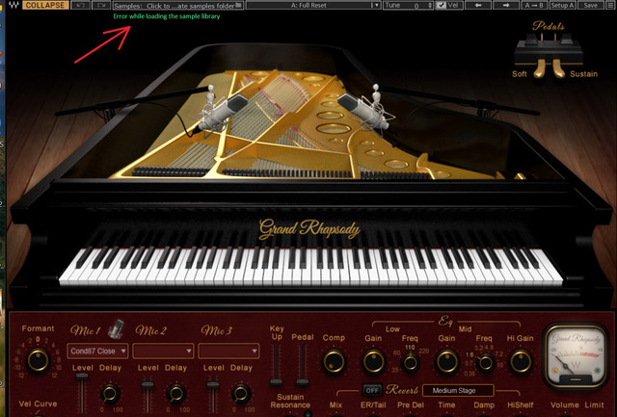
Task: Click the Eq Low Gain knob
Action: point(373,361)
